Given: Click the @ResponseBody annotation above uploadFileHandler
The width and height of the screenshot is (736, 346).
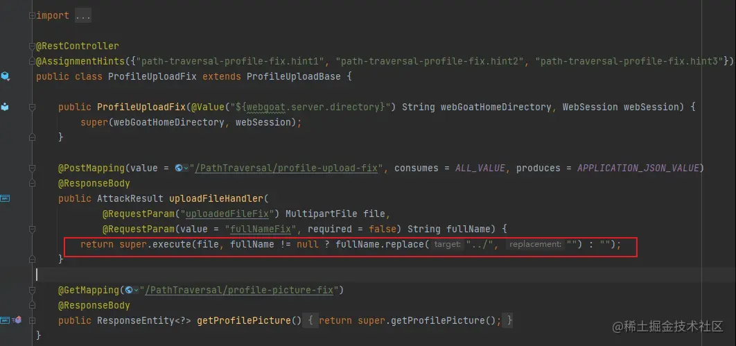Looking at the screenshot, I should pyautogui.click(x=94, y=184).
